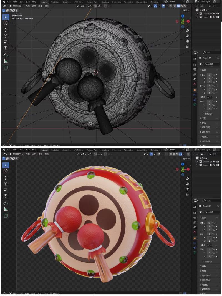Click the 选项 button in the wireframe viewport
Image resolution: width=222 pixels, height=296 pixels.
185,11
